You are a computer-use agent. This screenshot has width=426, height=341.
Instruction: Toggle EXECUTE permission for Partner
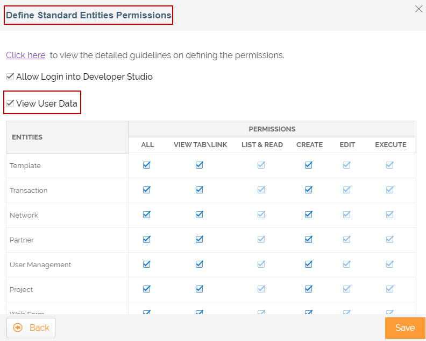tap(390, 239)
